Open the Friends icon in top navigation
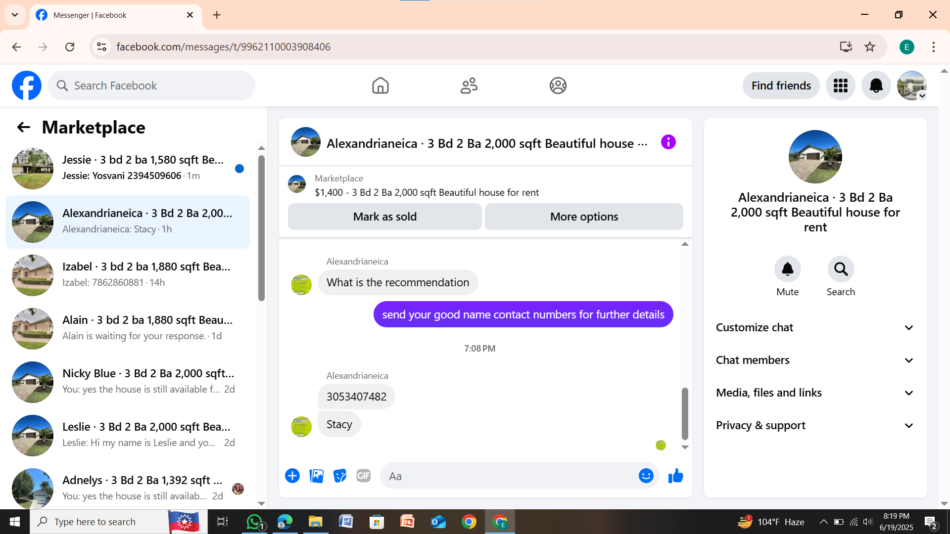The width and height of the screenshot is (950, 534). click(x=469, y=86)
